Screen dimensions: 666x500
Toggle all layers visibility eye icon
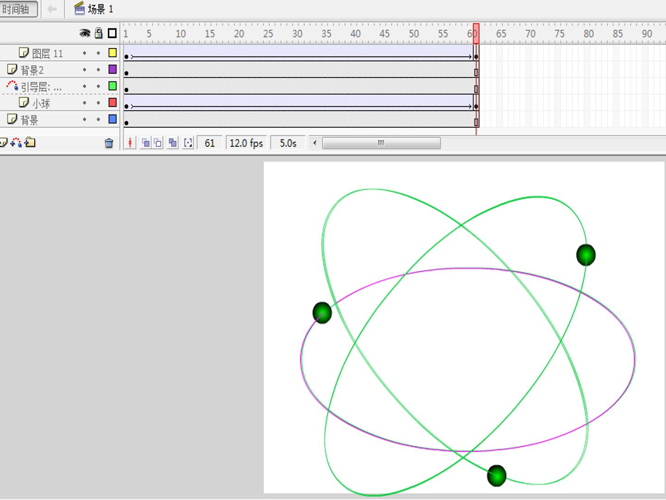(85, 33)
